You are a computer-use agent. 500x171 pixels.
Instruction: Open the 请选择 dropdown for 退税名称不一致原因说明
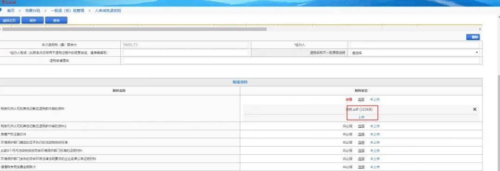415,53
